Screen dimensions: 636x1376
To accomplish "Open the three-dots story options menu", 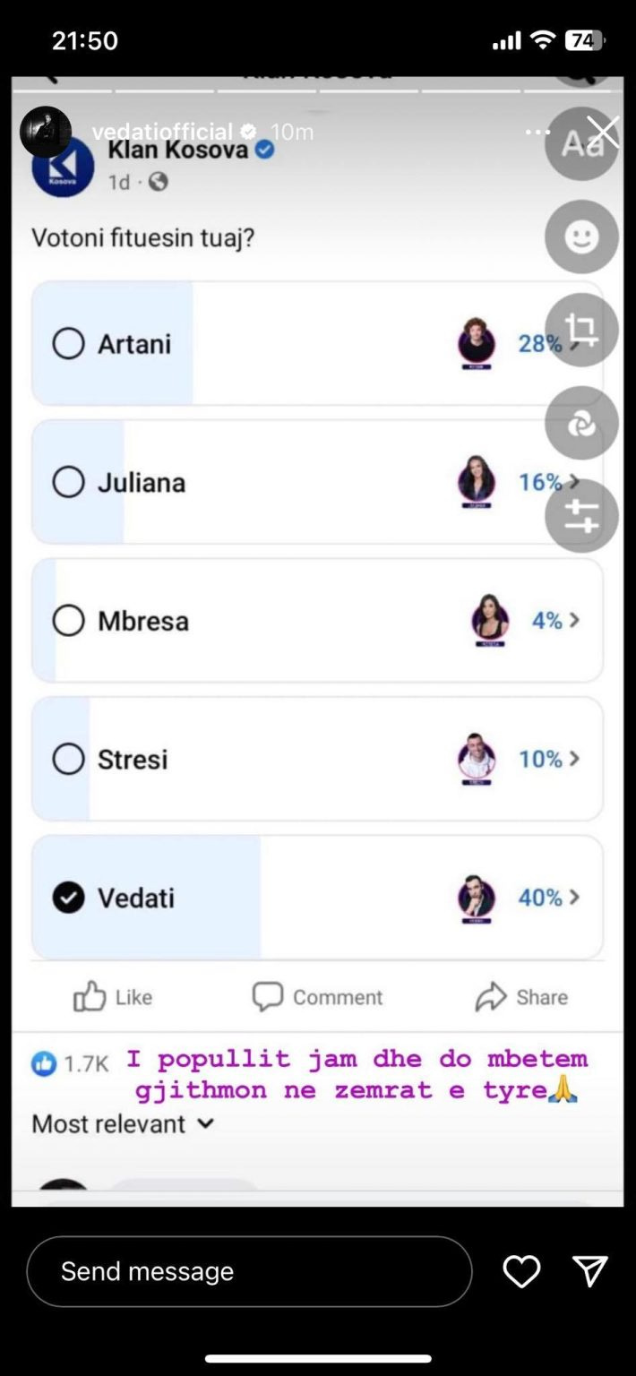I will [537, 133].
